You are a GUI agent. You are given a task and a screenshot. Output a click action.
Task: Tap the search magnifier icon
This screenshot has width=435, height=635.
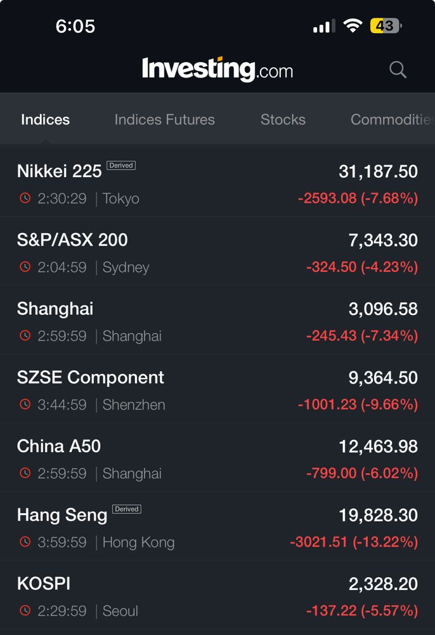(398, 70)
